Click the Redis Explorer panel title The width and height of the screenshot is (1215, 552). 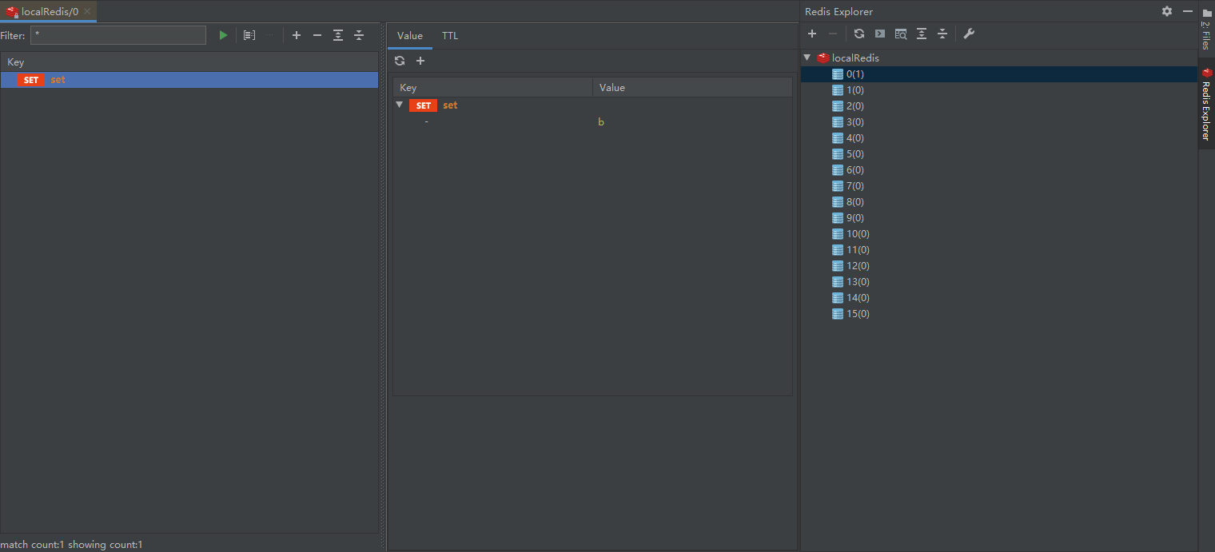[x=839, y=11]
